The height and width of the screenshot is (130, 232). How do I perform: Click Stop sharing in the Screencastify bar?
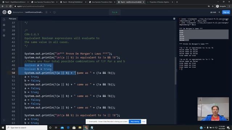[135, 122]
